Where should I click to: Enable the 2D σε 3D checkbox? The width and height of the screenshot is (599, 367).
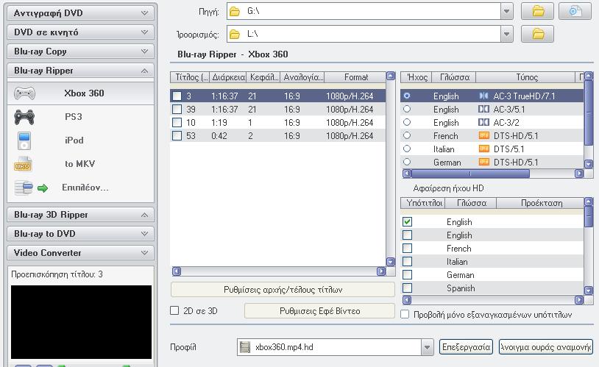coord(175,311)
